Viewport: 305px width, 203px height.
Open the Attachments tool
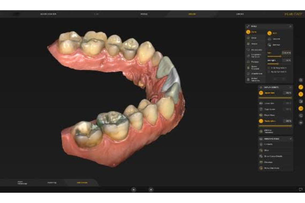pyautogui.click(x=255, y=73)
